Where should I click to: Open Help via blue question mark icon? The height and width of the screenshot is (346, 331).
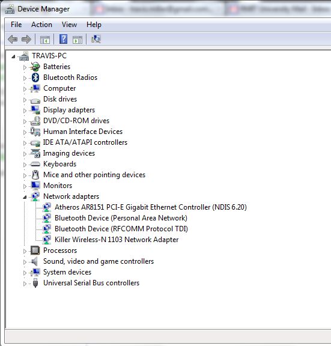point(63,39)
